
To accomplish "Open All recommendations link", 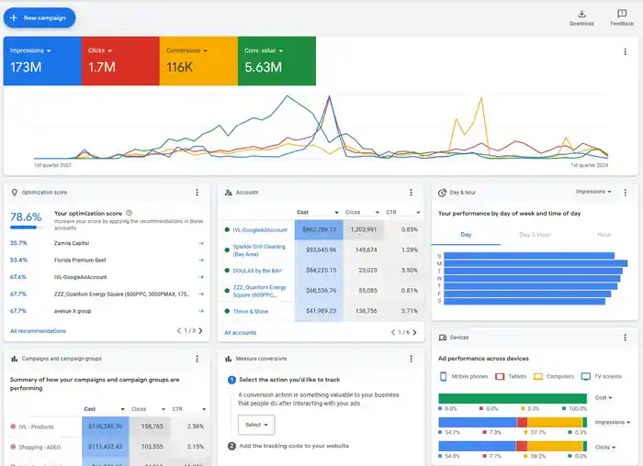I will pyautogui.click(x=38, y=331).
